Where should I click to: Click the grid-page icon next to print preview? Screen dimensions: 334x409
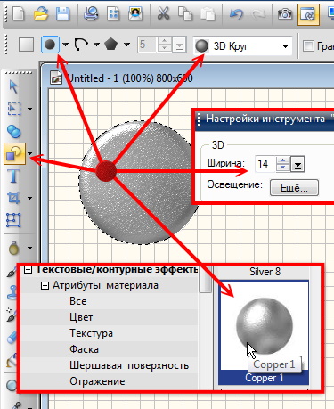tap(113, 14)
